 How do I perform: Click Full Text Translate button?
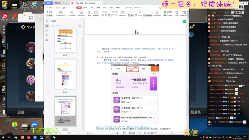[x=168, y=15]
